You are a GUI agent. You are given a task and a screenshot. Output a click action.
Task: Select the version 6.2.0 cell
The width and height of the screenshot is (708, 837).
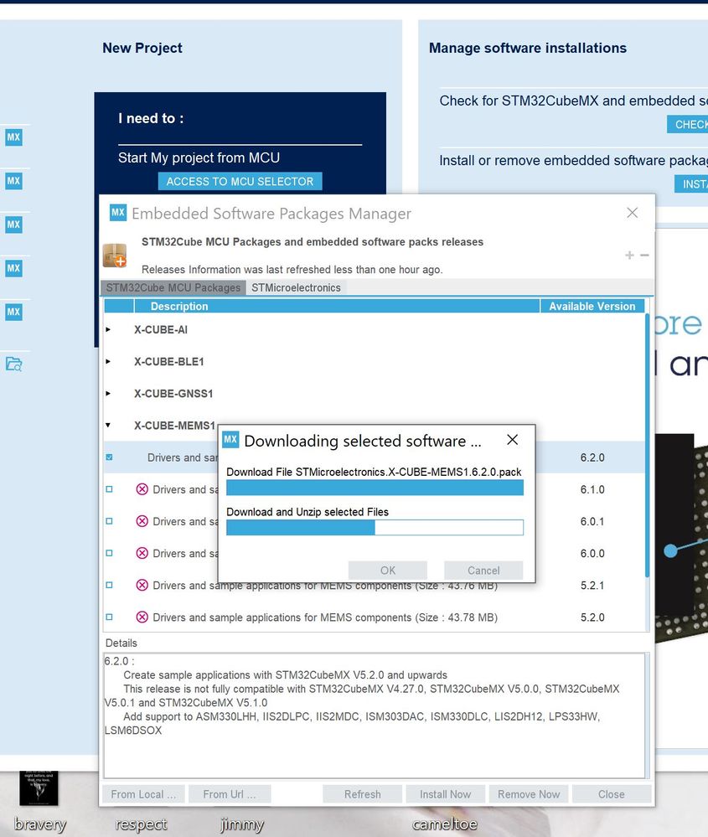pyautogui.click(x=592, y=457)
